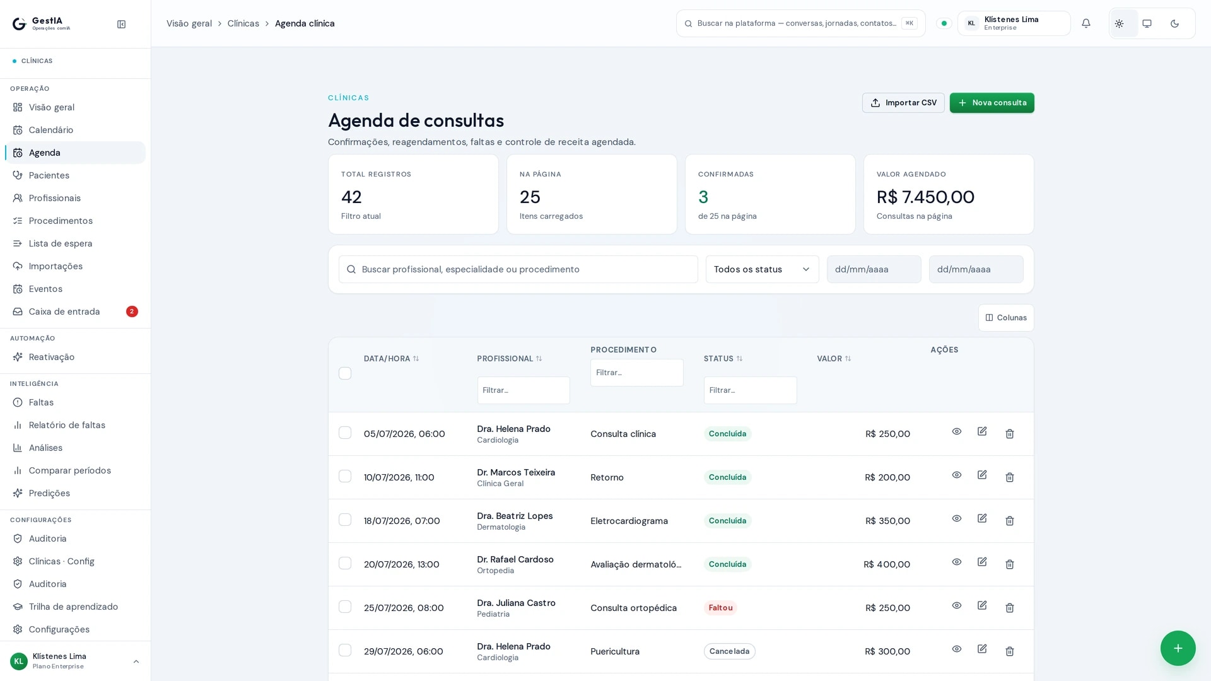Click the Importar CSV button
1211x681 pixels.
coord(903,103)
